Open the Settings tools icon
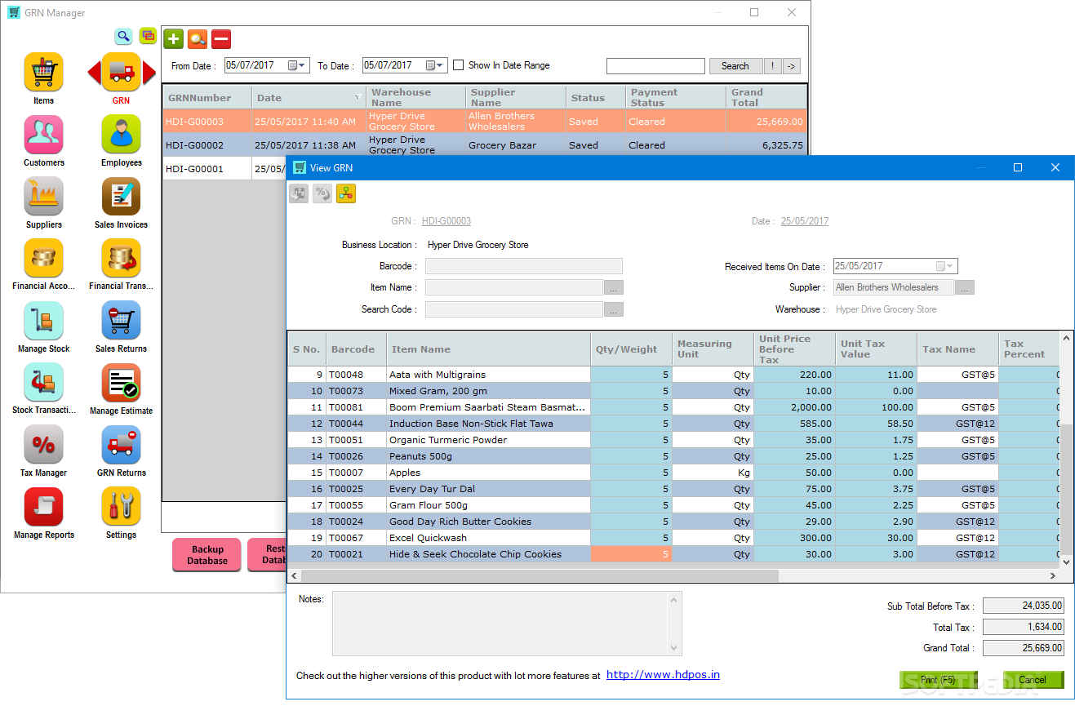1075x706 pixels. [x=121, y=506]
